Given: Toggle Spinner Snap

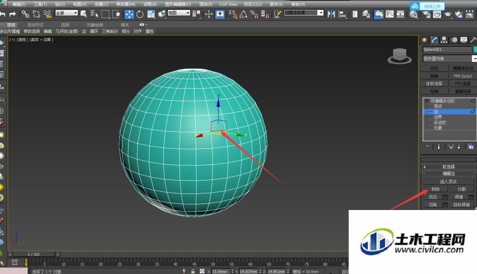Looking at the screenshot, I should [x=265, y=14].
